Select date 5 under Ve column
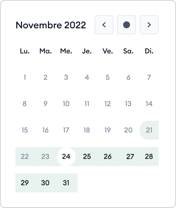This screenshot has width=176, height=208. pos(107,77)
